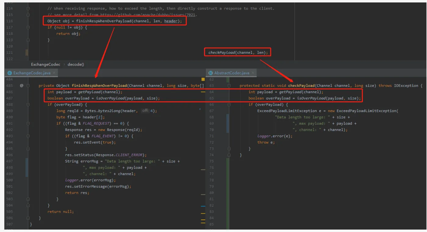Click fold end marker on line 503
Image resolution: width=427 pixels, height=232 pixels.
click(28, 199)
